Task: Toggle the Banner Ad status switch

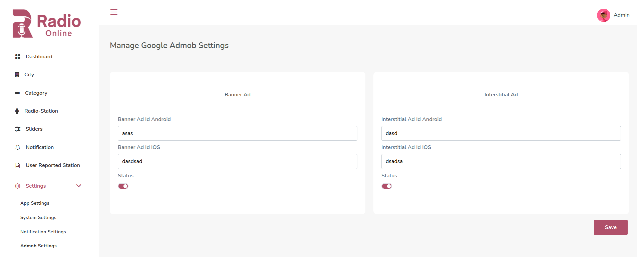Action: (x=123, y=186)
